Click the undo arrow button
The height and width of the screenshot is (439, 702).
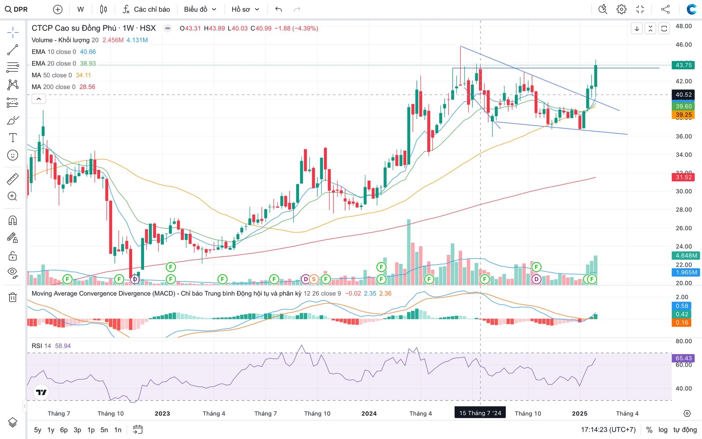click(x=279, y=9)
